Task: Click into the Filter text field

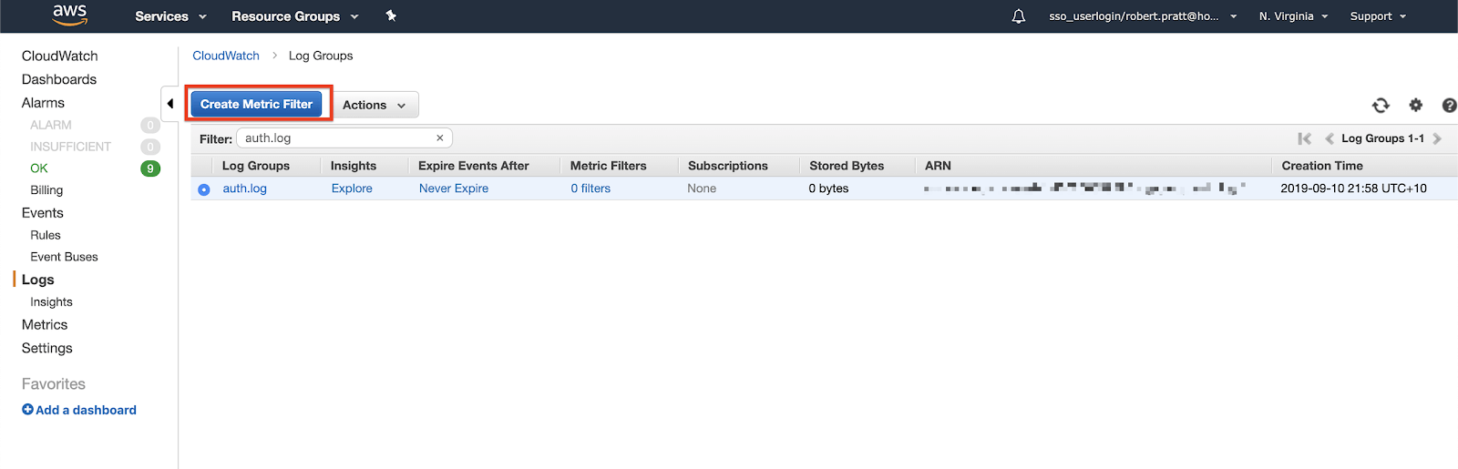Action: pos(344,138)
